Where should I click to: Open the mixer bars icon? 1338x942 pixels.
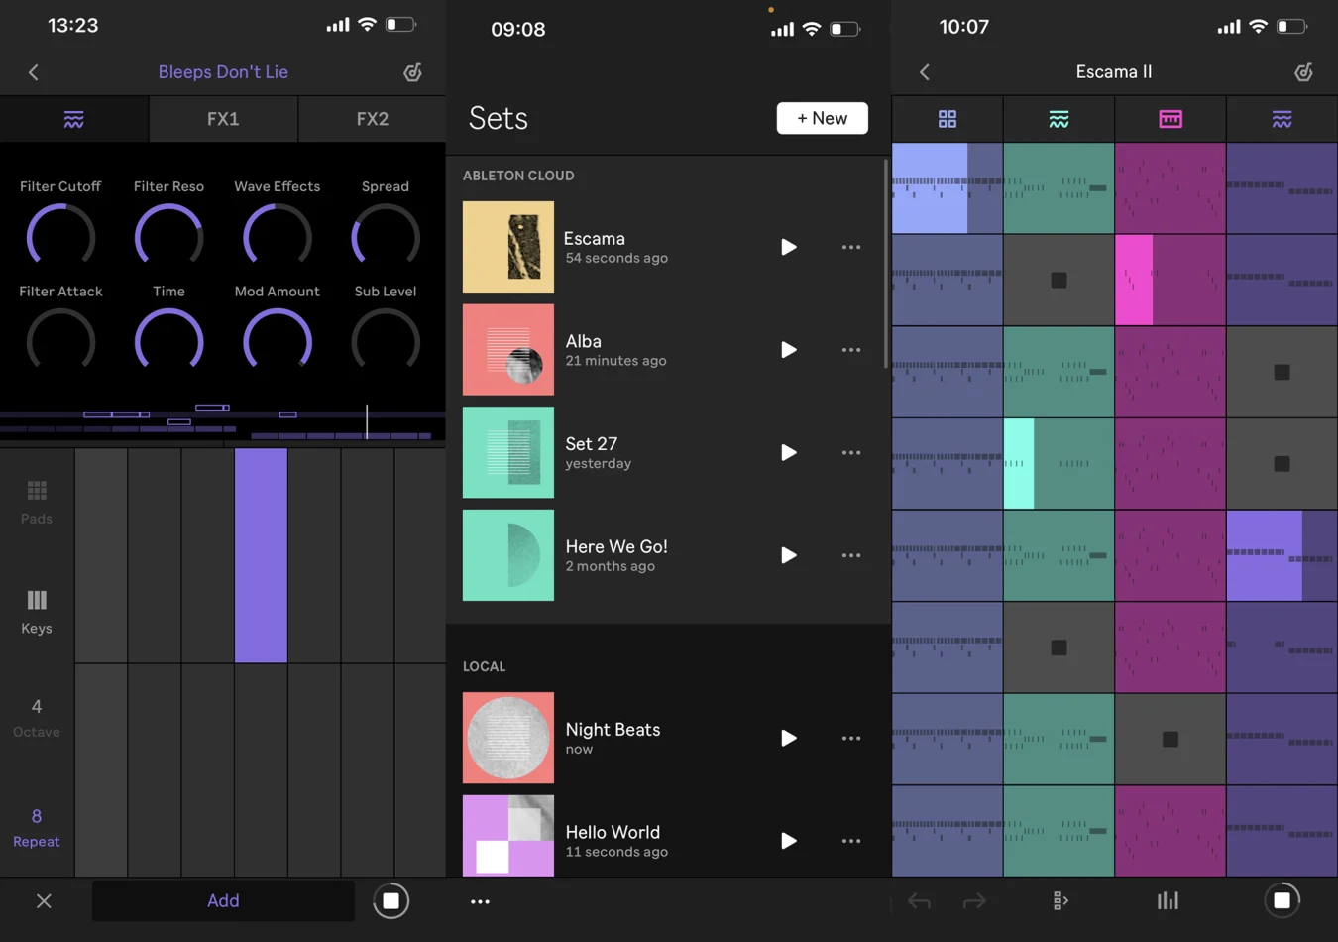click(x=1168, y=900)
